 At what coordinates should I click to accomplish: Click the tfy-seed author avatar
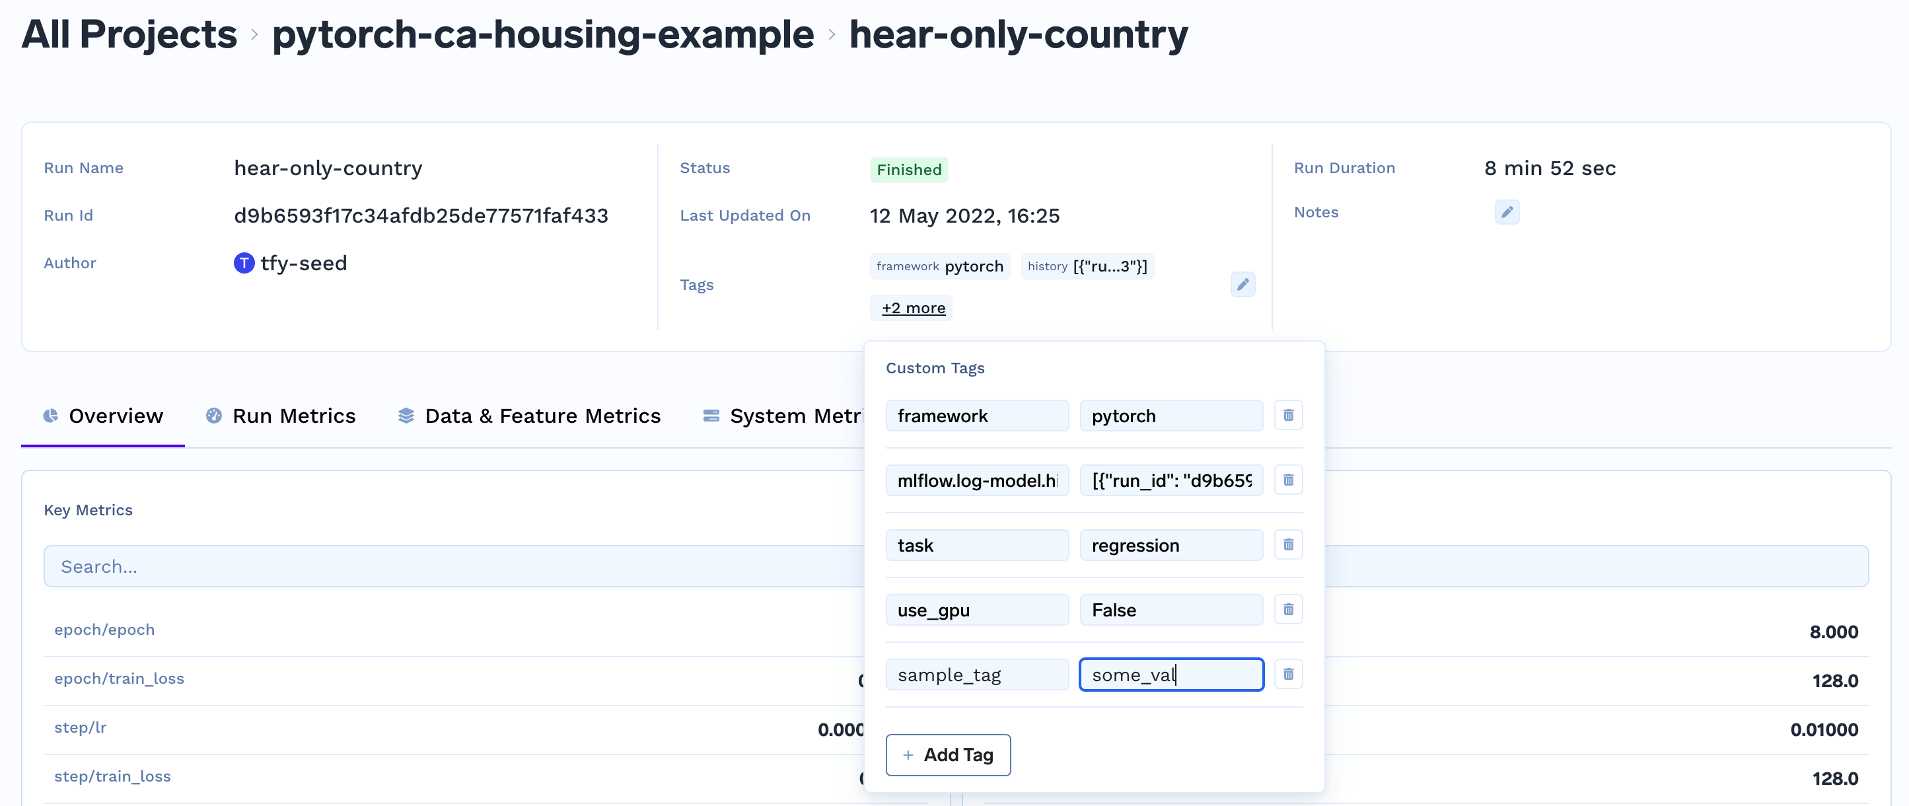(x=244, y=263)
